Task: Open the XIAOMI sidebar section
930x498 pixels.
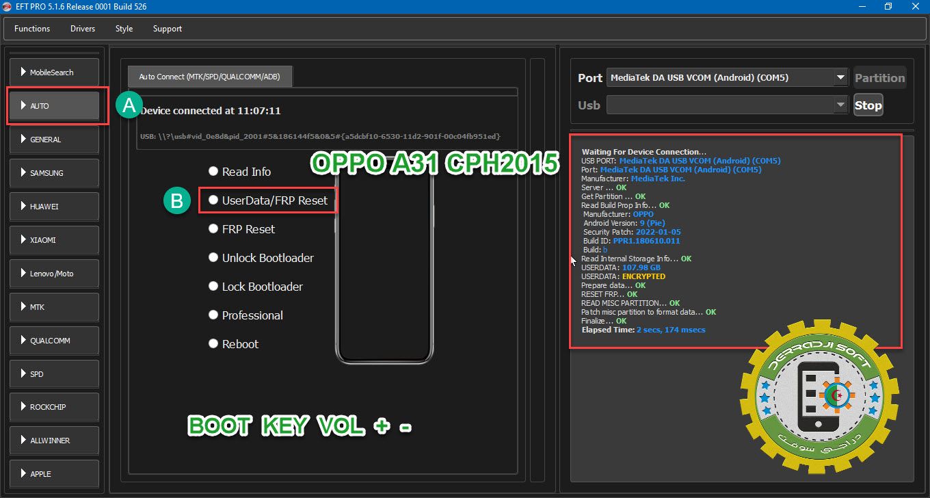Action: point(55,239)
